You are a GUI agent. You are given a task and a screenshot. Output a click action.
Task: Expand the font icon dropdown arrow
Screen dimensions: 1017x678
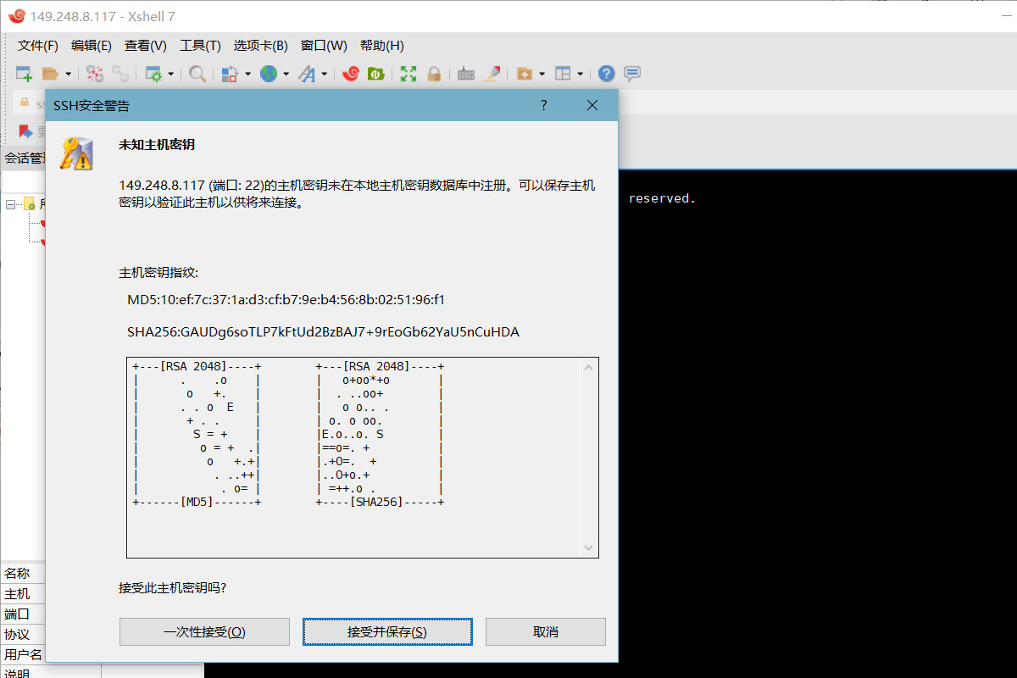pos(324,74)
